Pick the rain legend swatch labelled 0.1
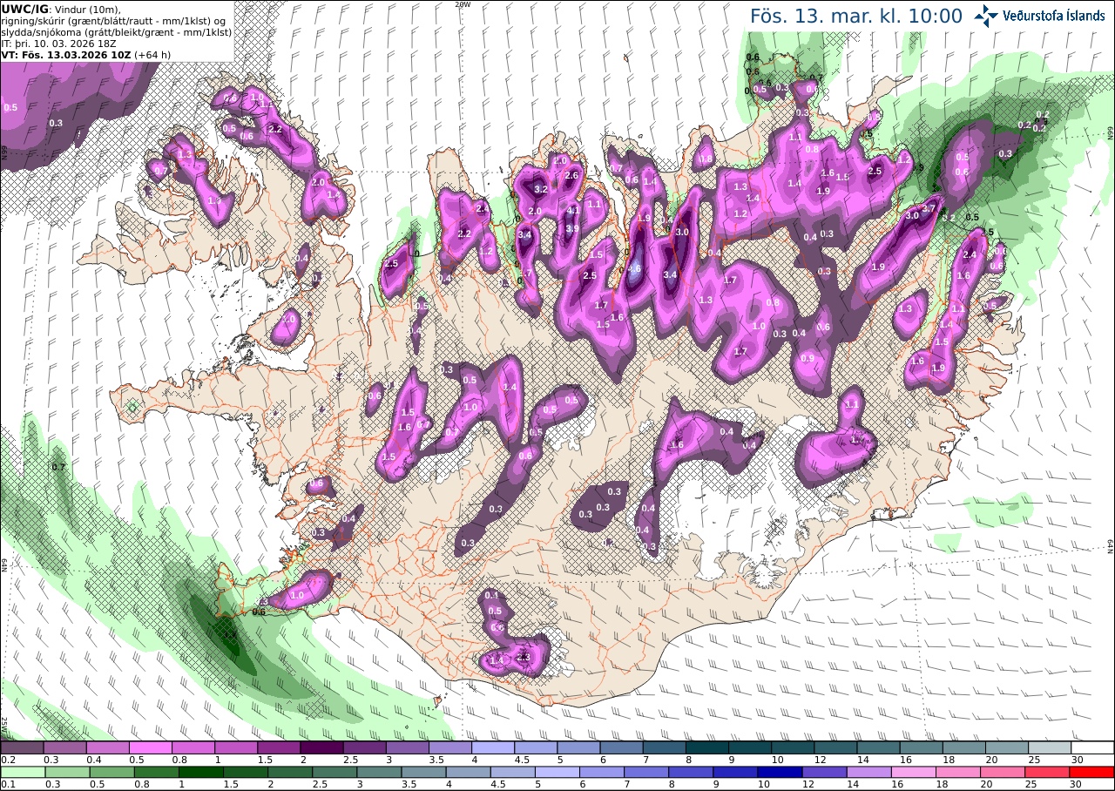Image resolution: width=1115 pixels, height=791 pixels. pos(22,772)
